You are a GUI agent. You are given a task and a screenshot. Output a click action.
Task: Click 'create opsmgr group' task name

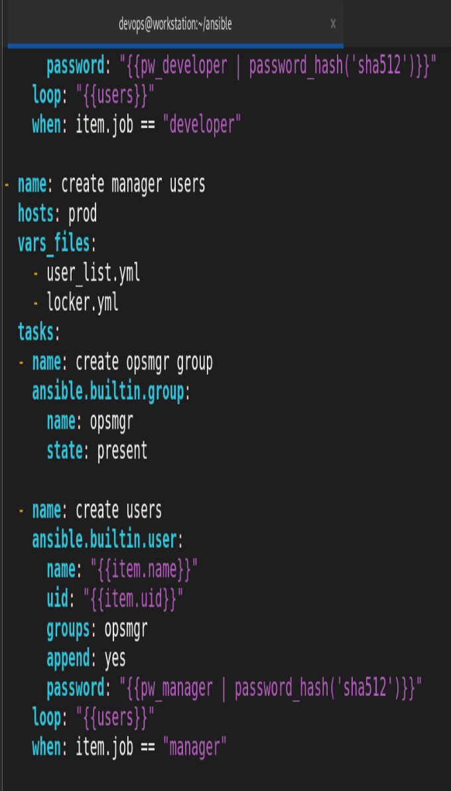point(144,362)
